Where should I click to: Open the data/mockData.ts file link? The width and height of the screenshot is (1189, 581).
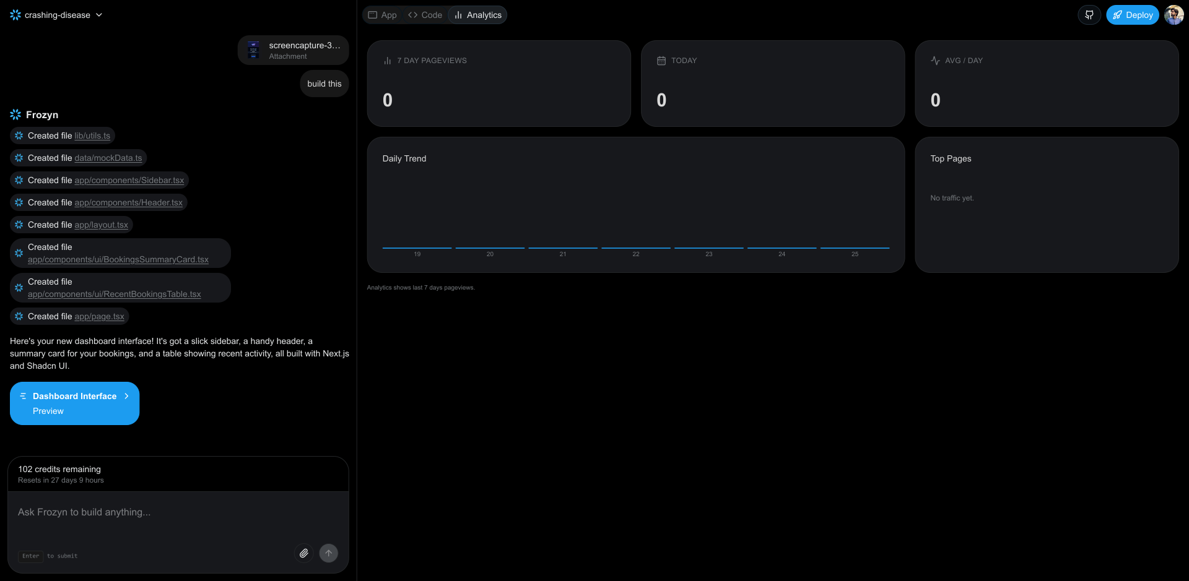pyautogui.click(x=107, y=158)
